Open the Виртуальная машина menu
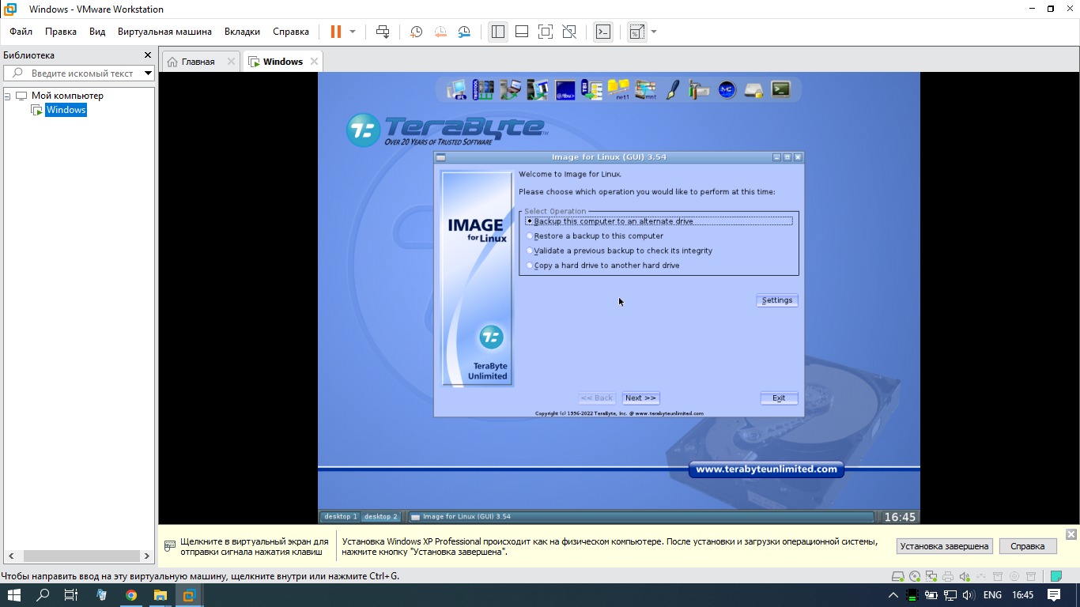Viewport: 1080px width, 607px height. coord(164,32)
